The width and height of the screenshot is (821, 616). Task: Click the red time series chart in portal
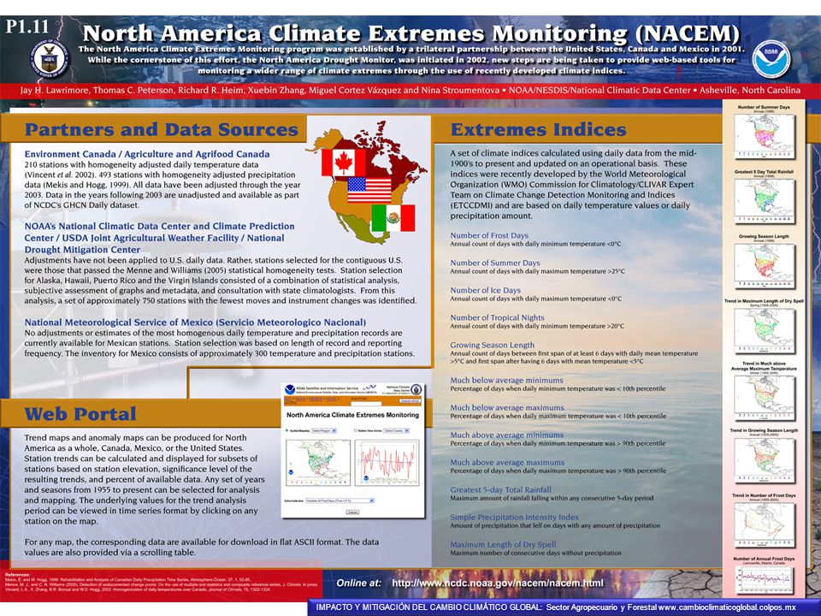pyautogui.click(x=387, y=463)
